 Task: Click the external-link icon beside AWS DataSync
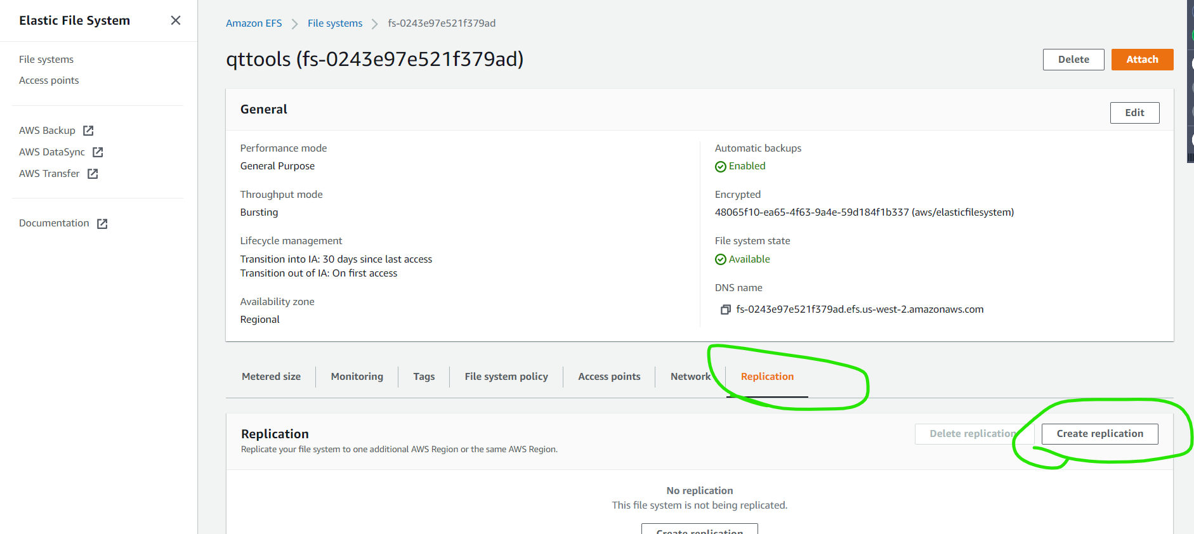coord(98,152)
